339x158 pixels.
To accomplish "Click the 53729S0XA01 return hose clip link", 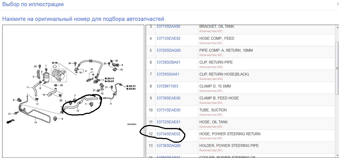I will [168, 74].
